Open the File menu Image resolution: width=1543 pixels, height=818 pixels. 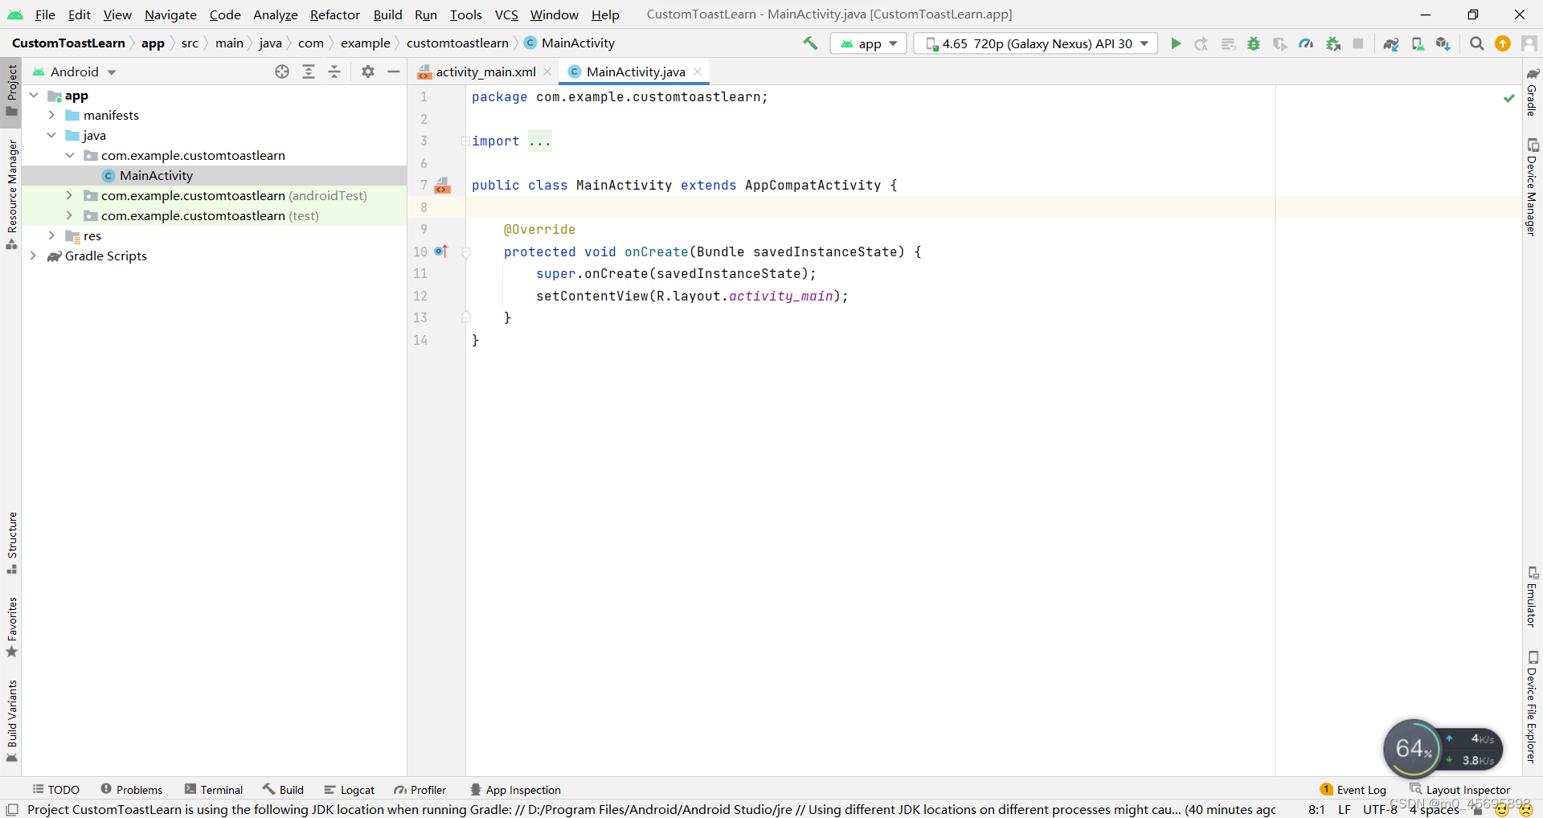click(x=45, y=14)
